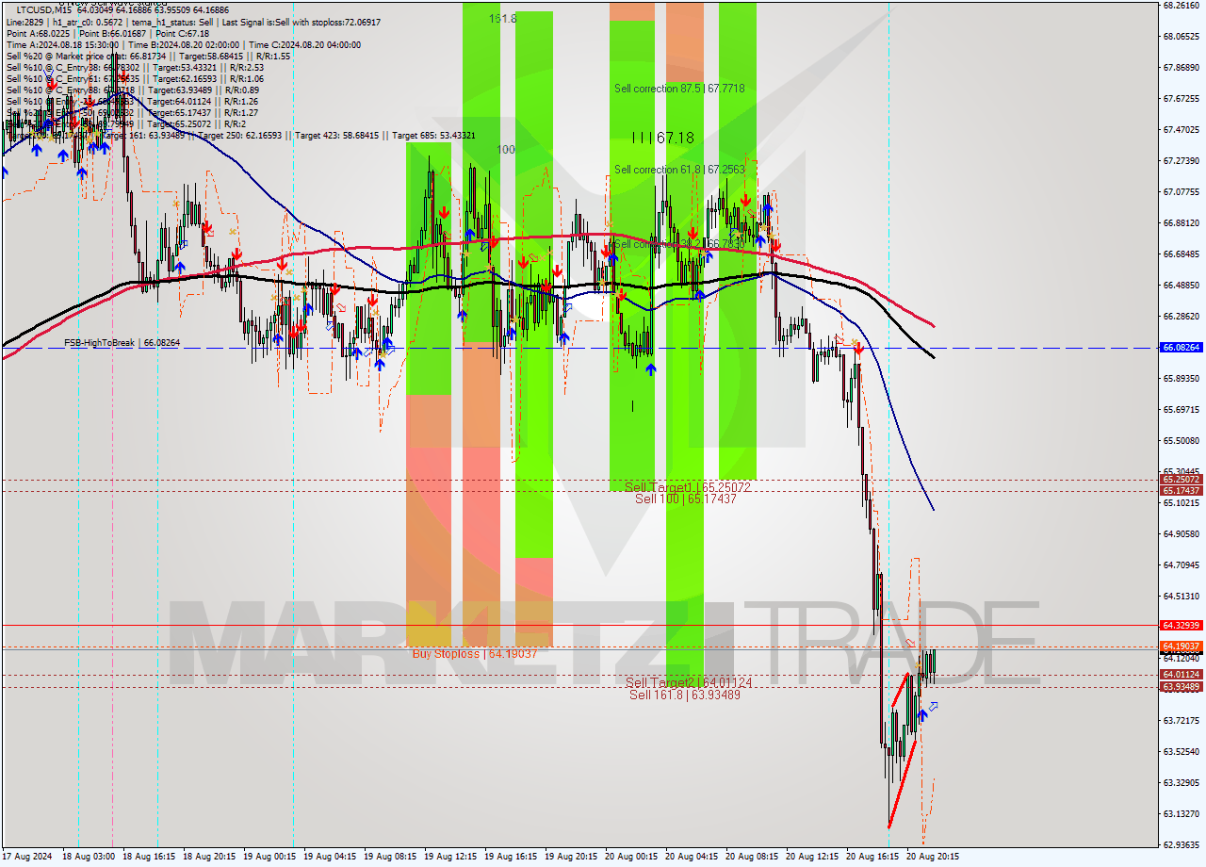The width and height of the screenshot is (1206, 867).
Task: Click the '20 Aug 16:15' time axis label
Action: coord(872,857)
